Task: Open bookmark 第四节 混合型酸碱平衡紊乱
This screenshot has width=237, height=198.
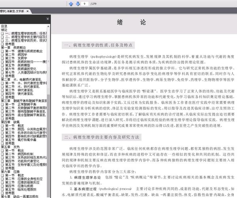Action: click(x=25, y=115)
